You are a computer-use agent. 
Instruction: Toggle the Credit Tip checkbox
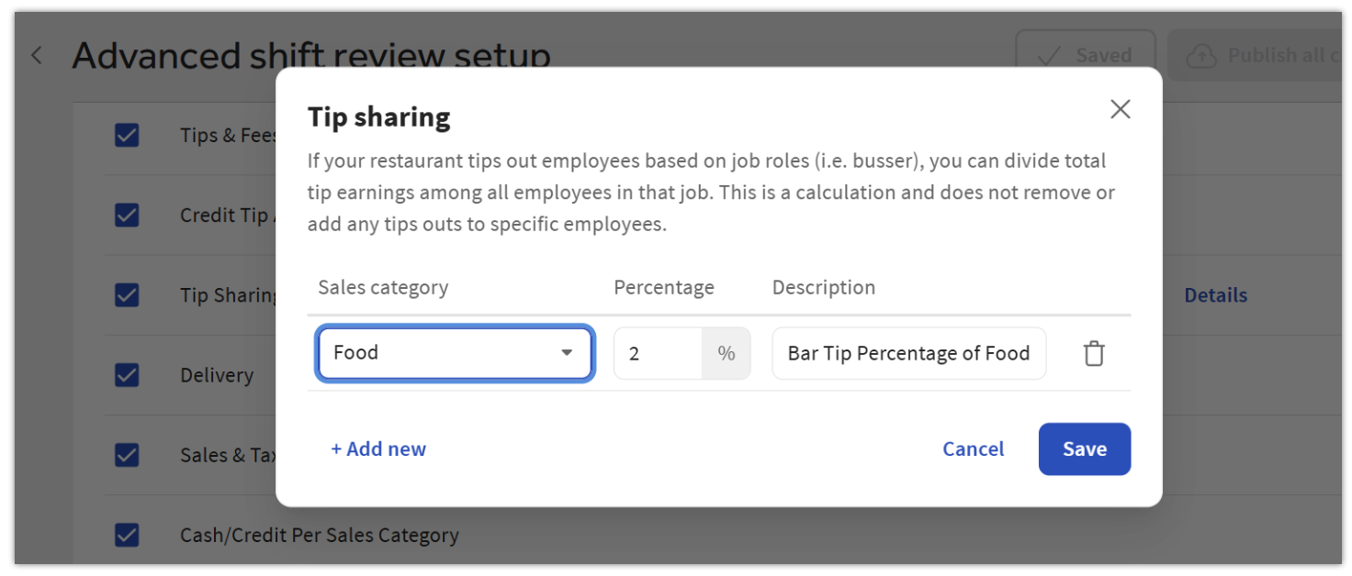[127, 216]
